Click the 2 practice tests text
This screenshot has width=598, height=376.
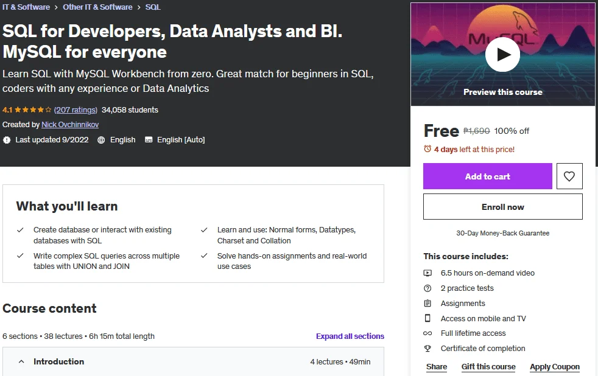pos(467,288)
